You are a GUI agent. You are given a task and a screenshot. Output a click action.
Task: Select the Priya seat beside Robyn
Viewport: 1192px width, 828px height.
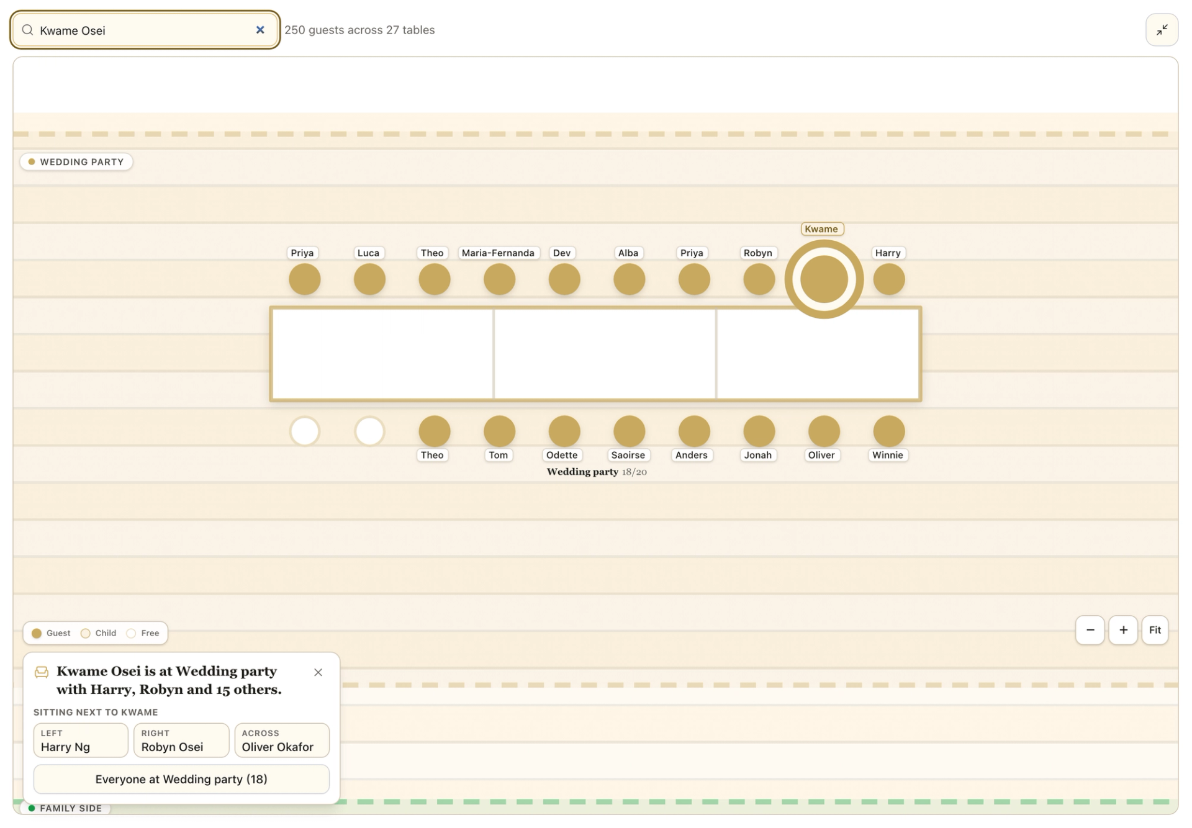(694, 279)
